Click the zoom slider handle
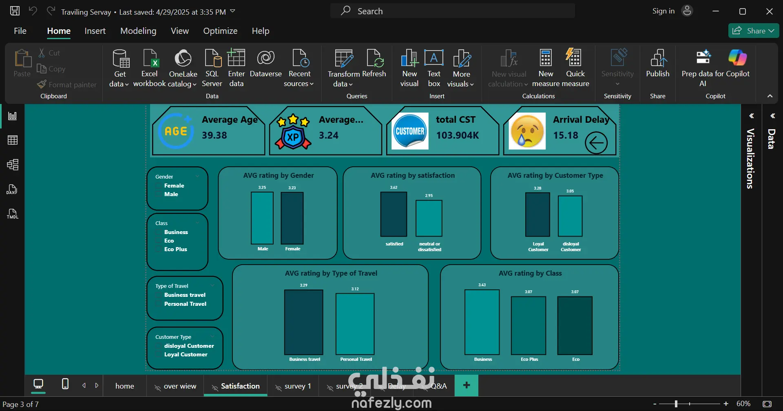Screen dimensions: 783x411 (x=676, y=404)
